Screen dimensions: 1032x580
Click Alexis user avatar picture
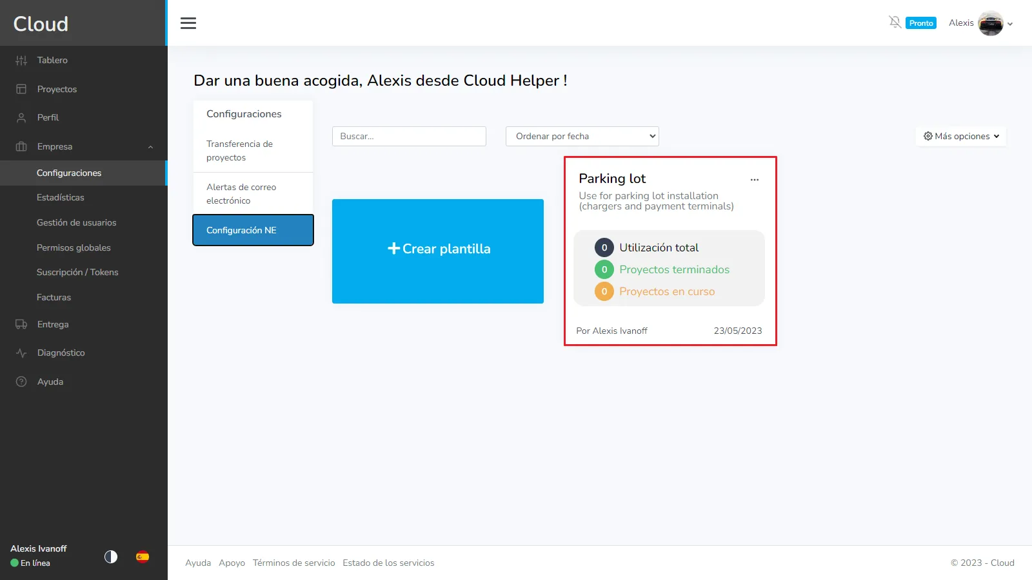coord(990,24)
